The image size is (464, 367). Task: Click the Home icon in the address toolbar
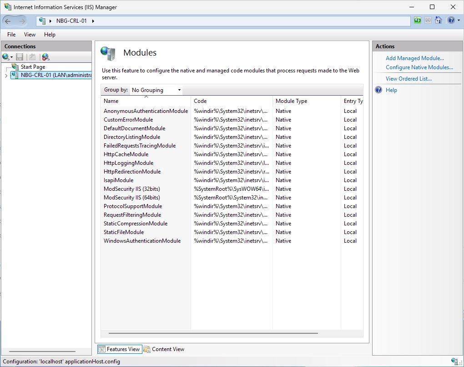click(439, 20)
